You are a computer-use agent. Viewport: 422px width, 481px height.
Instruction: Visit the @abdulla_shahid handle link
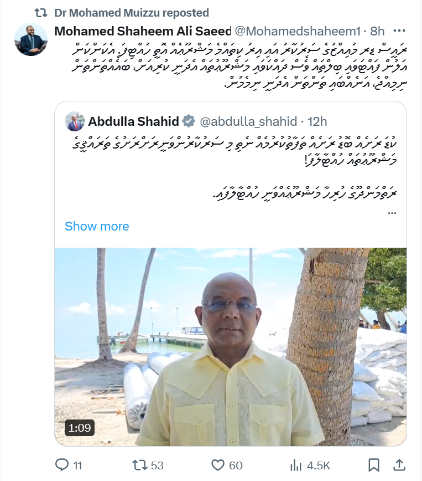[248, 121]
